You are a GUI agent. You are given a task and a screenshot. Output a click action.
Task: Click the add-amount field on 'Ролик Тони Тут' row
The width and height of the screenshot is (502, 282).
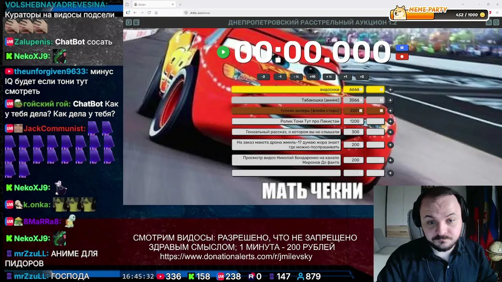(375, 121)
